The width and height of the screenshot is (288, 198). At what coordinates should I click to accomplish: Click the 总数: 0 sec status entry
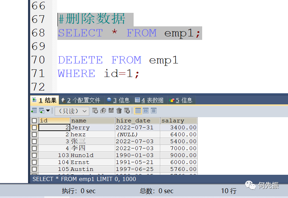[x=156, y=191]
